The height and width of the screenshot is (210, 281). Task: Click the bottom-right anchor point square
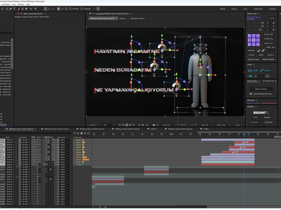point(258,44)
